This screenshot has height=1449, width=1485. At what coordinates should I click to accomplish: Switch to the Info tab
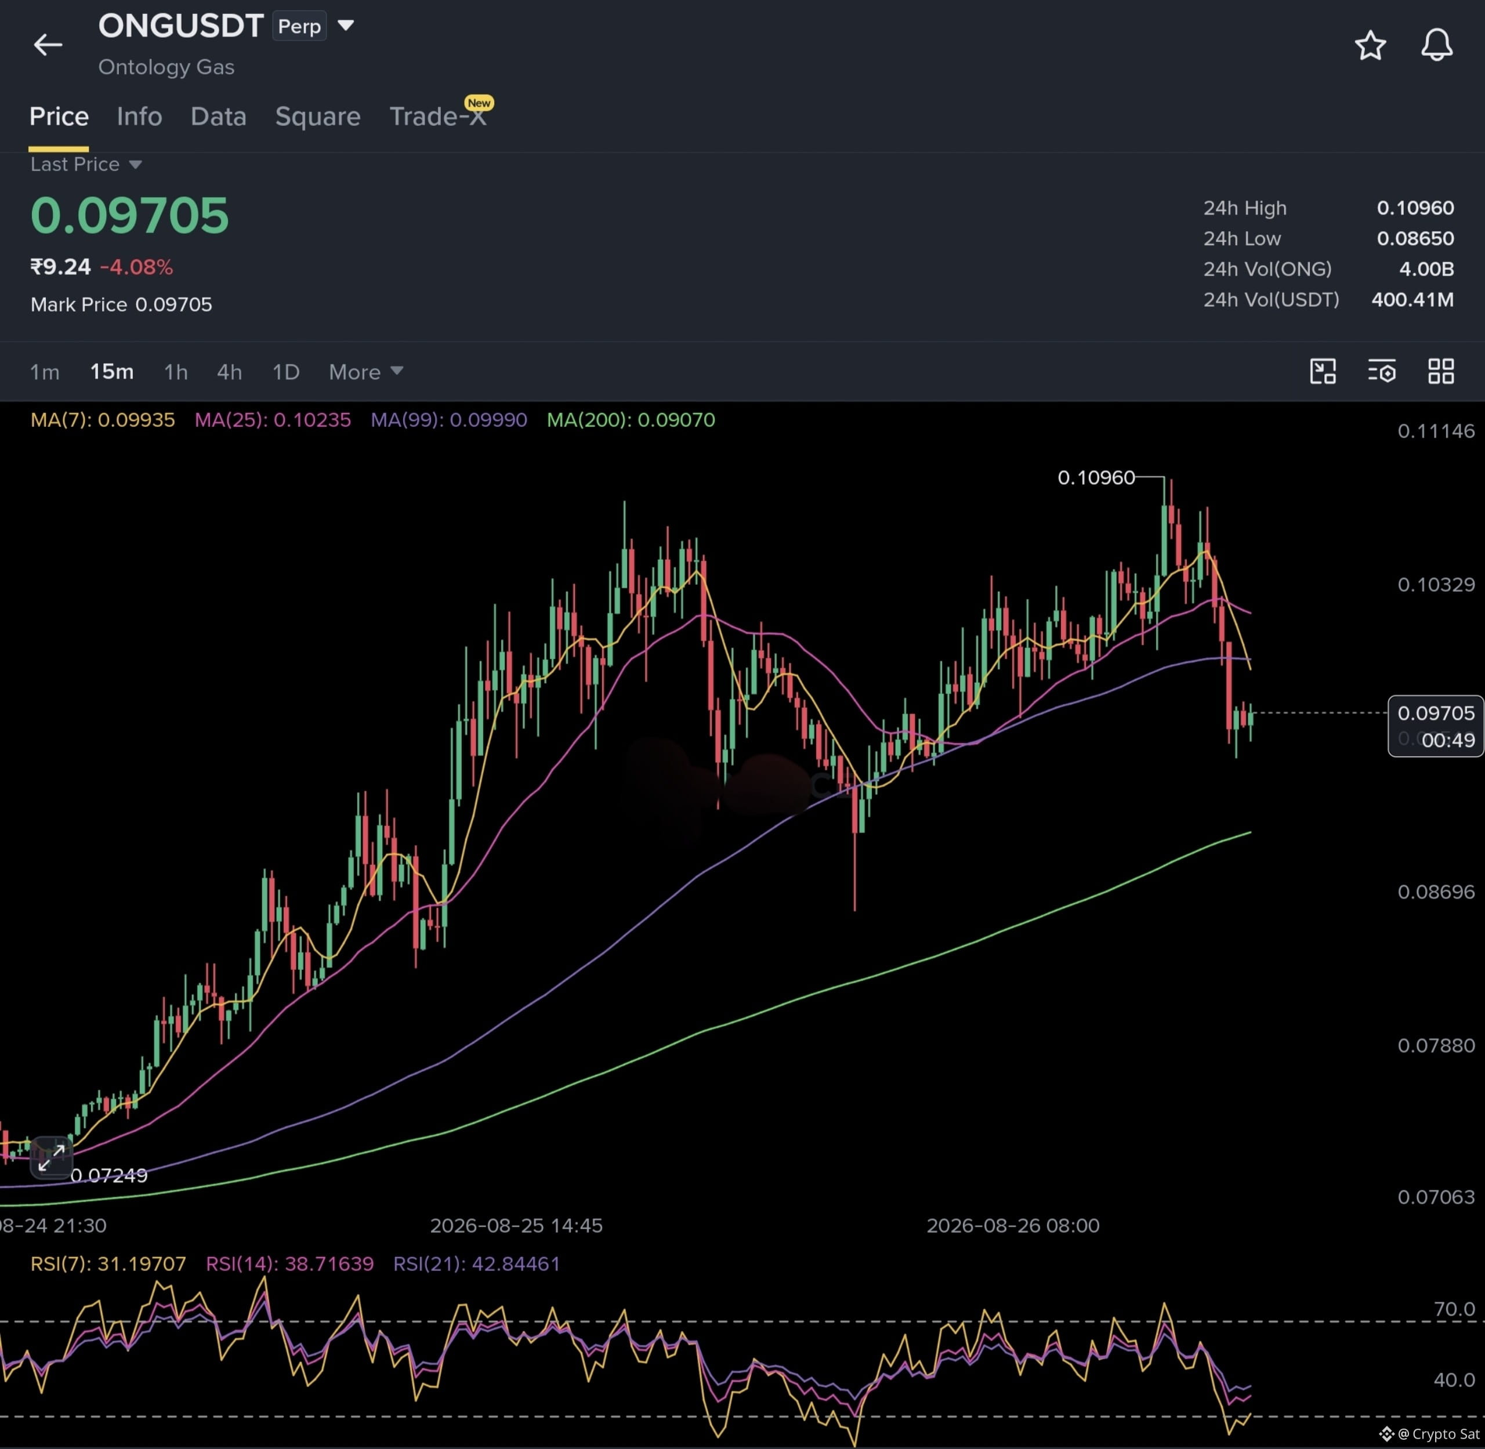tap(139, 117)
